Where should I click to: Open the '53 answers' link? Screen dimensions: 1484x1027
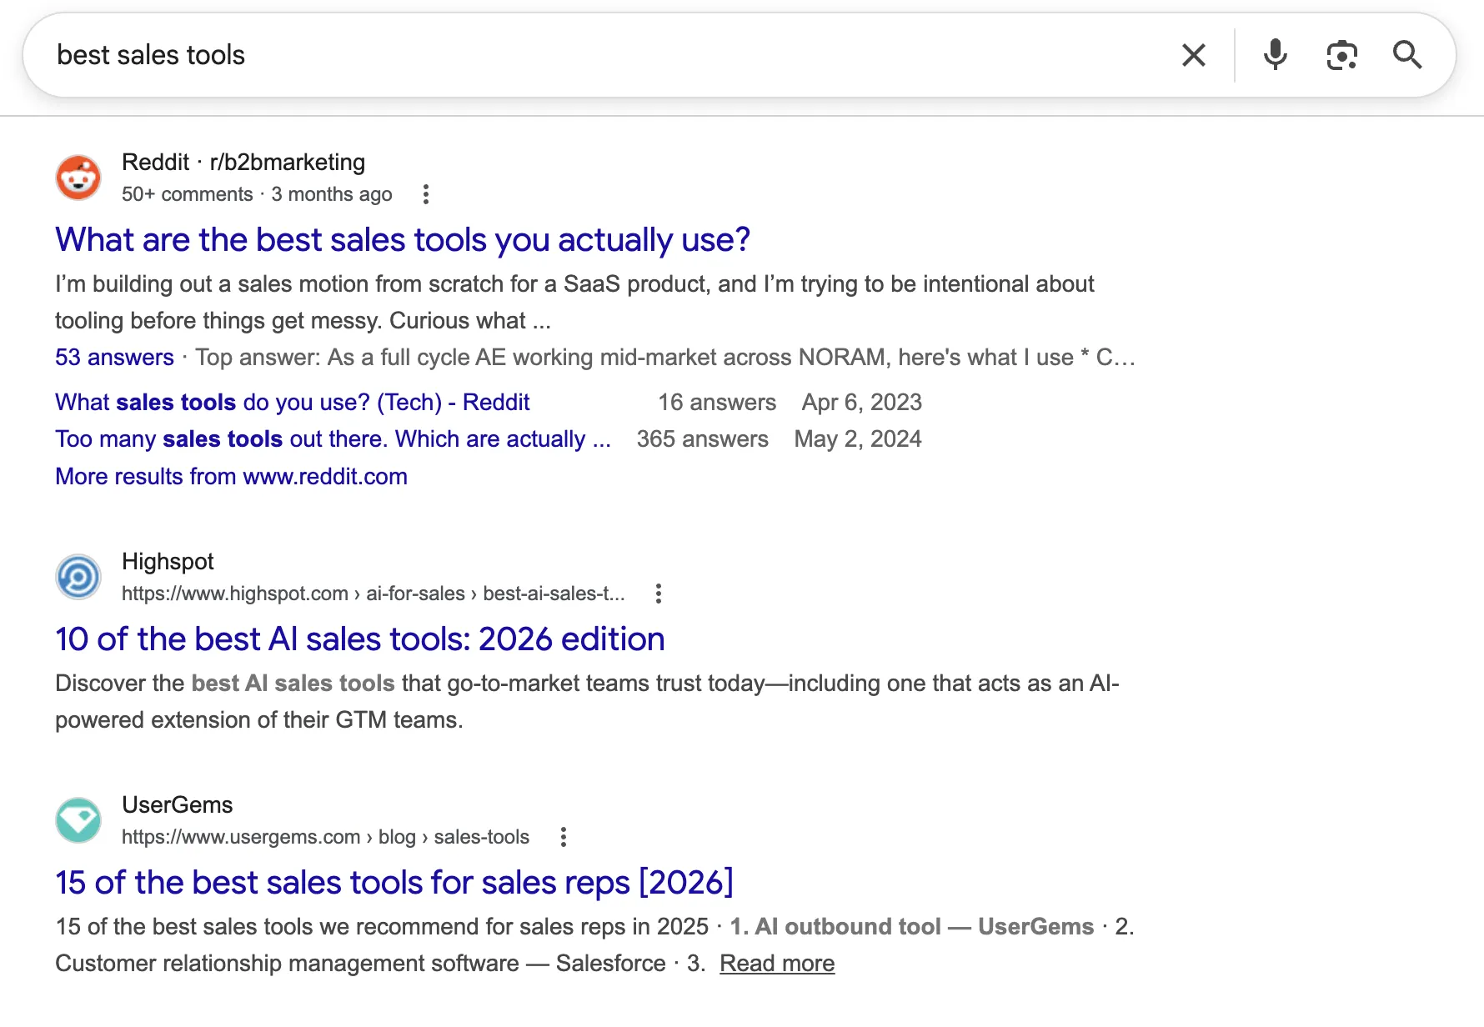click(x=114, y=358)
